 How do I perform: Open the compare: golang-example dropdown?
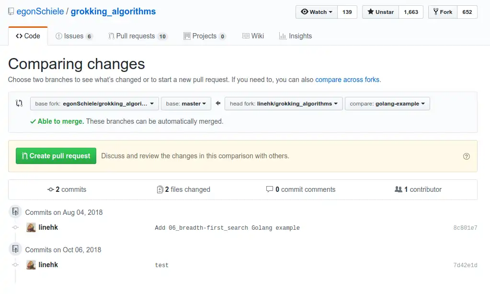click(x=387, y=103)
